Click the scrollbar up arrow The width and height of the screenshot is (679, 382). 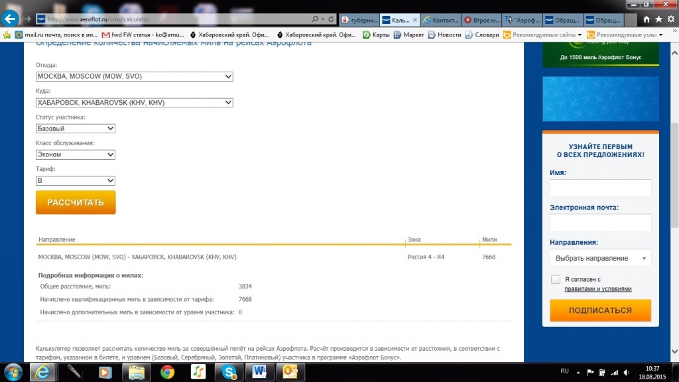point(674,53)
